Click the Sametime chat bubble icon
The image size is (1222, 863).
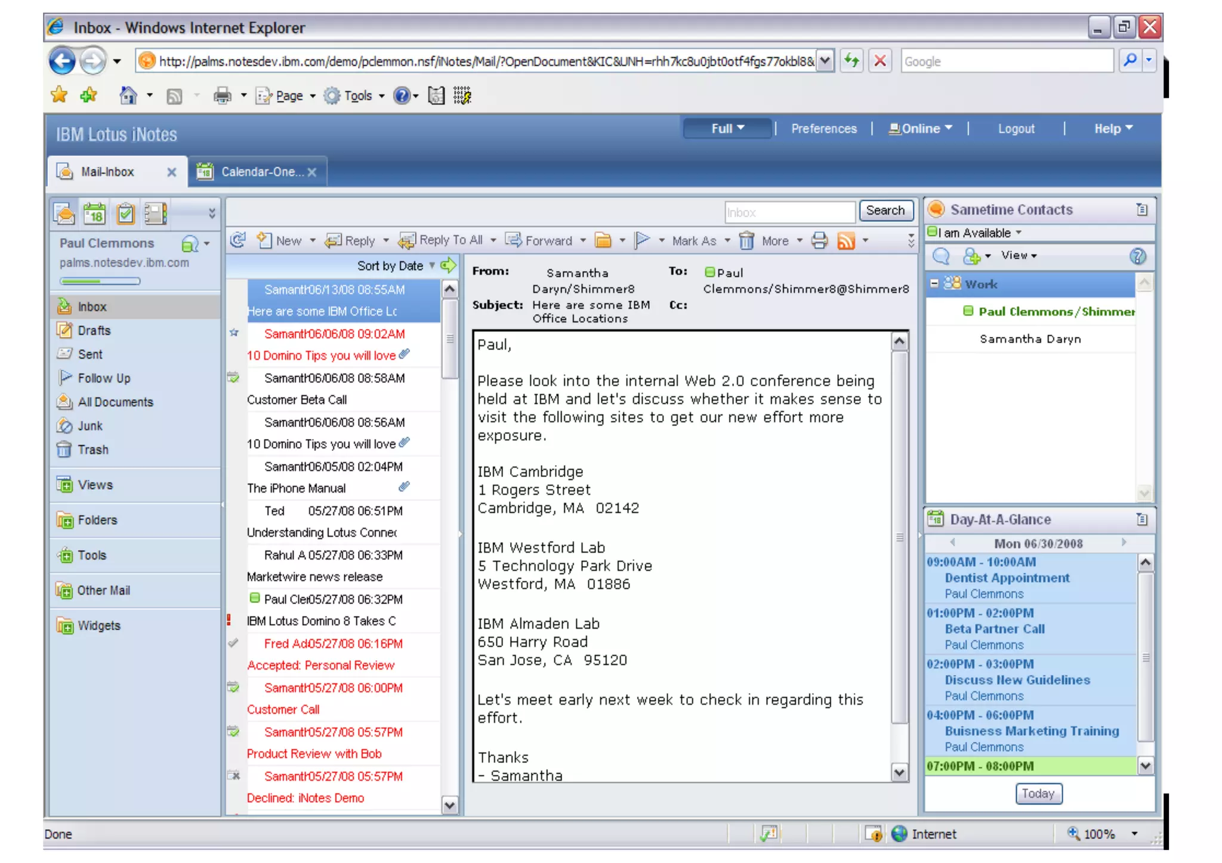click(941, 256)
